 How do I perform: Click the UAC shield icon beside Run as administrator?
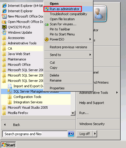[x=47, y=9]
